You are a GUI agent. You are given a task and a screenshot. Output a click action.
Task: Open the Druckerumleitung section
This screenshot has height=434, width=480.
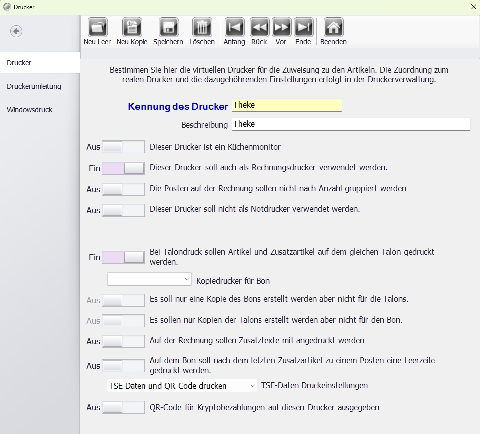click(34, 86)
